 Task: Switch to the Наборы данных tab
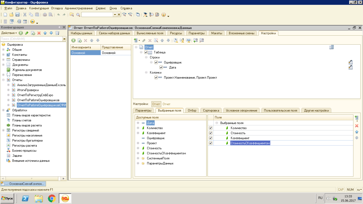81,33
